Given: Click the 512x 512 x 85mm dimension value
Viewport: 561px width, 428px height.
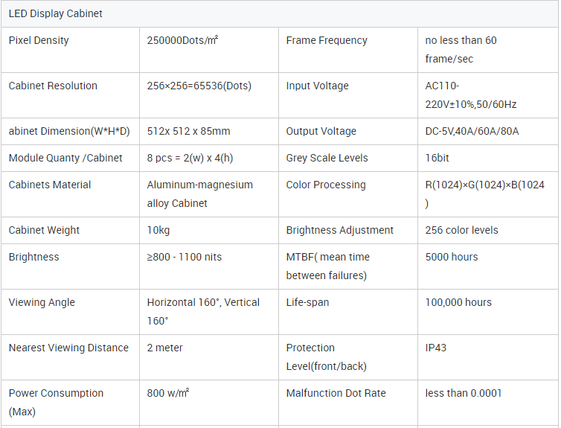Looking at the screenshot, I should pos(189,131).
